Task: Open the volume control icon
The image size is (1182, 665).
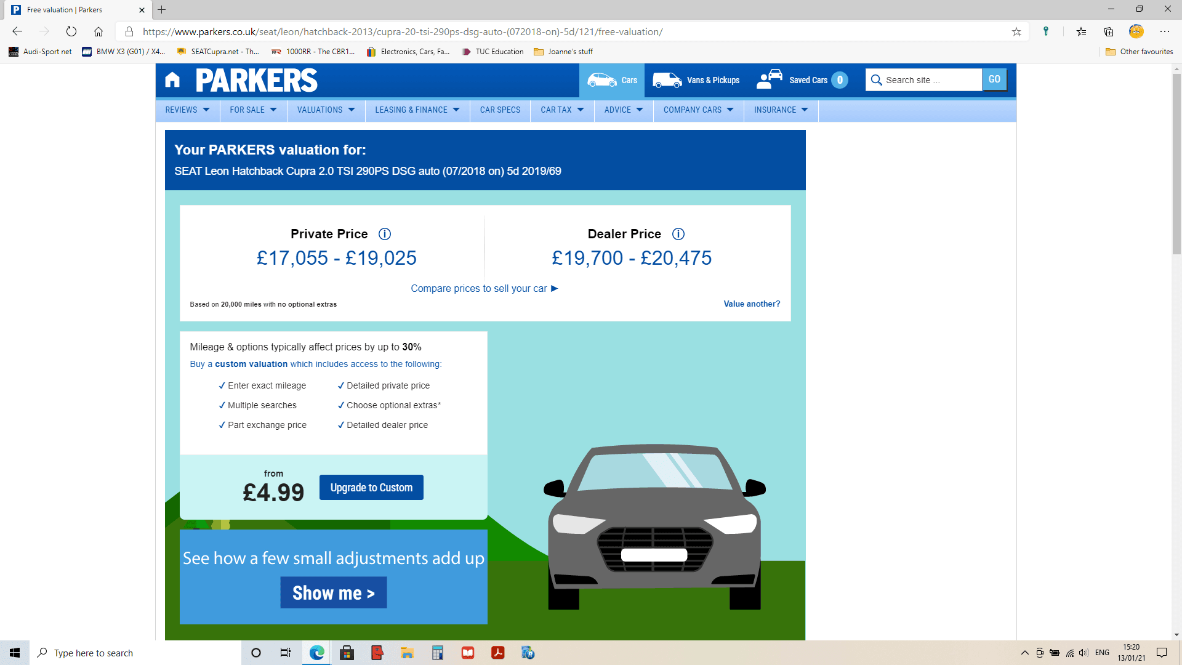Action: (1084, 653)
